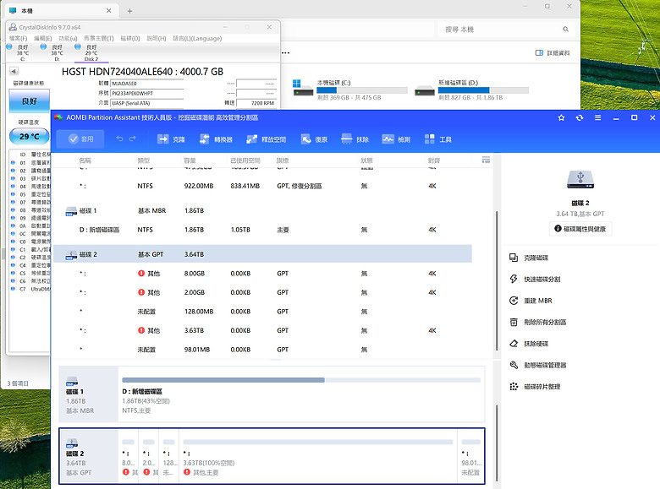Screen dimensions: 660x489
Task: Click the Used space (已使用空間) column header
Action: point(245,160)
